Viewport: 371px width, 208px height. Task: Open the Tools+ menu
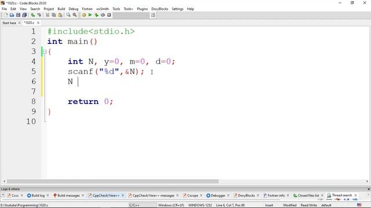coord(128,9)
